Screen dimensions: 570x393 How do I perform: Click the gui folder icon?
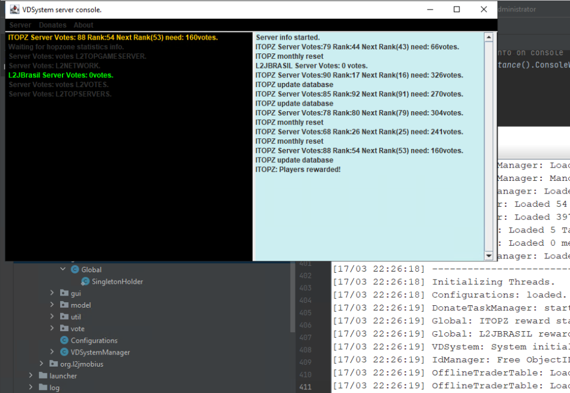(x=64, y=293)
